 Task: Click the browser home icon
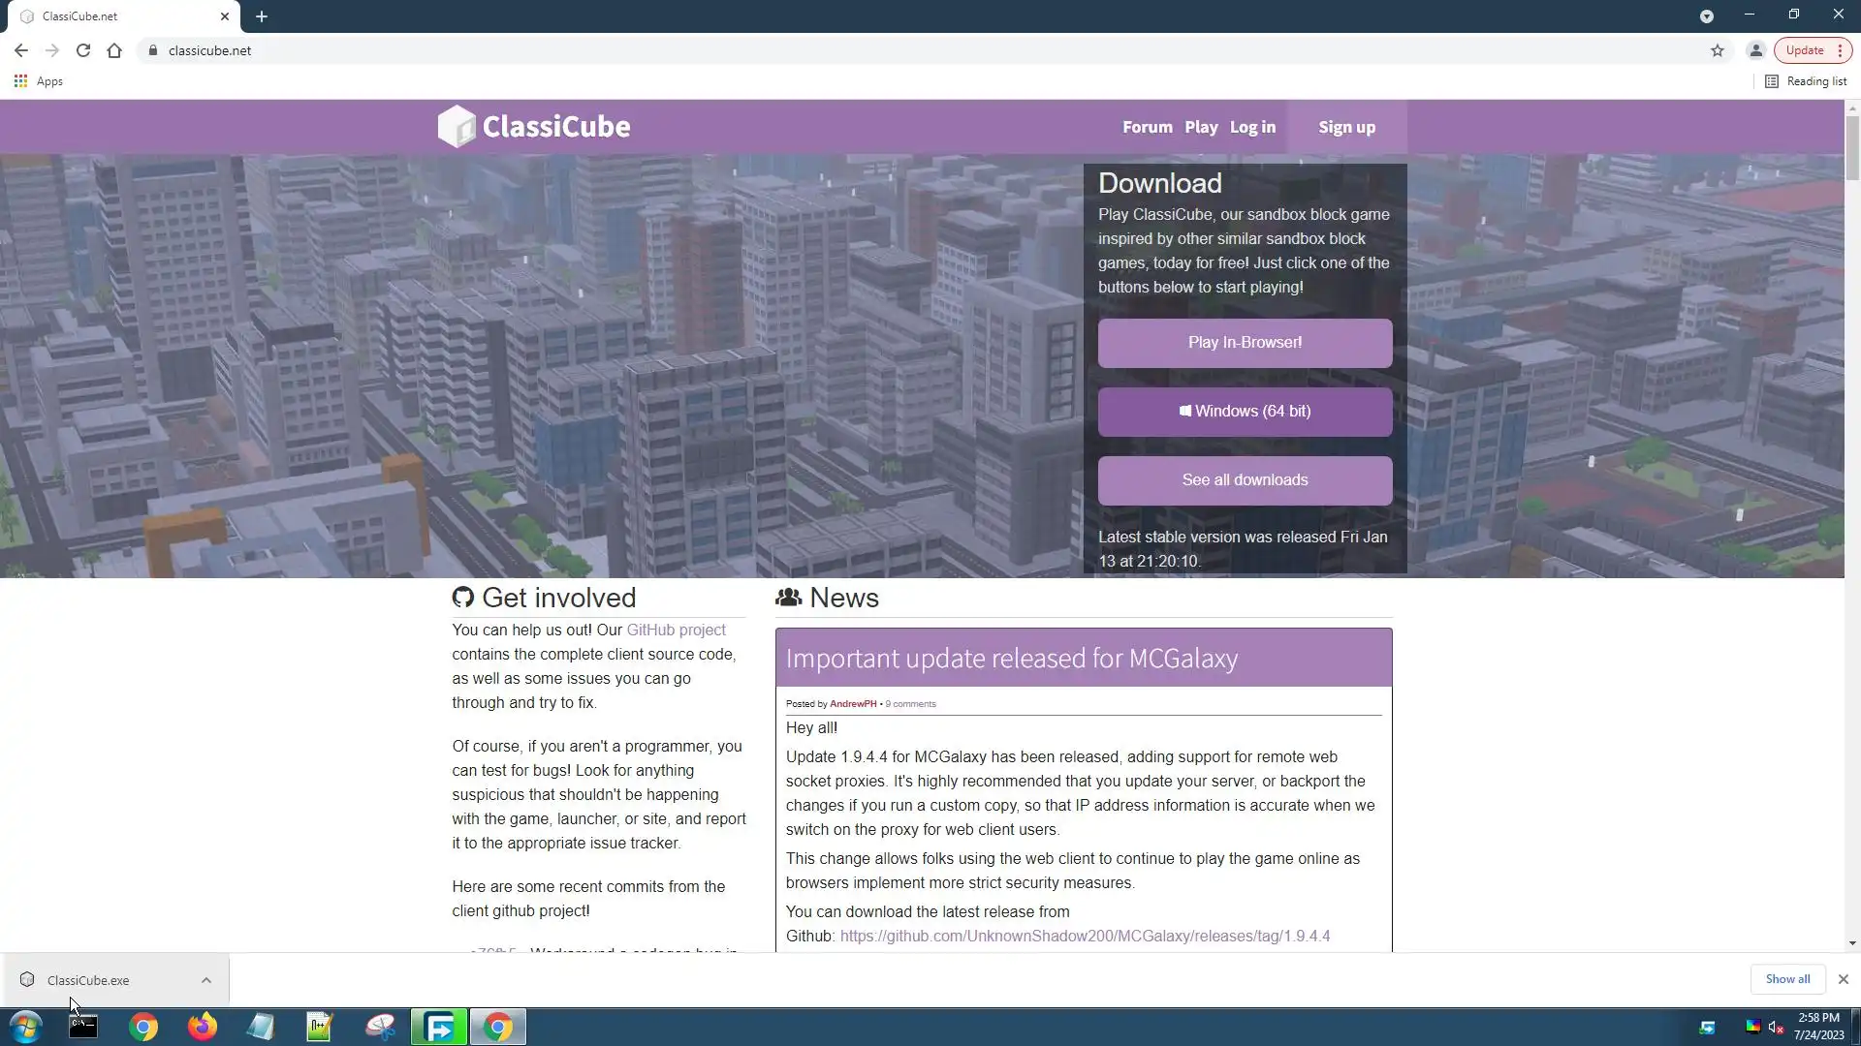[114, 50]
